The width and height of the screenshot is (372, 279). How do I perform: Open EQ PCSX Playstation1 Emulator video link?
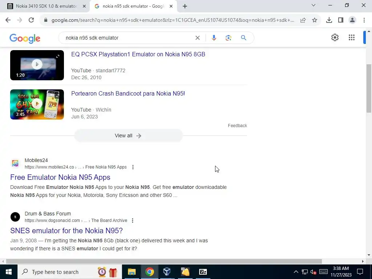tap(138, 54)
